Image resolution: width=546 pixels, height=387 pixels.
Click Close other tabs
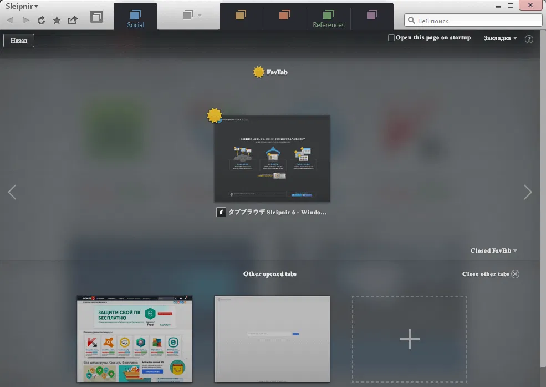point(486,274)
